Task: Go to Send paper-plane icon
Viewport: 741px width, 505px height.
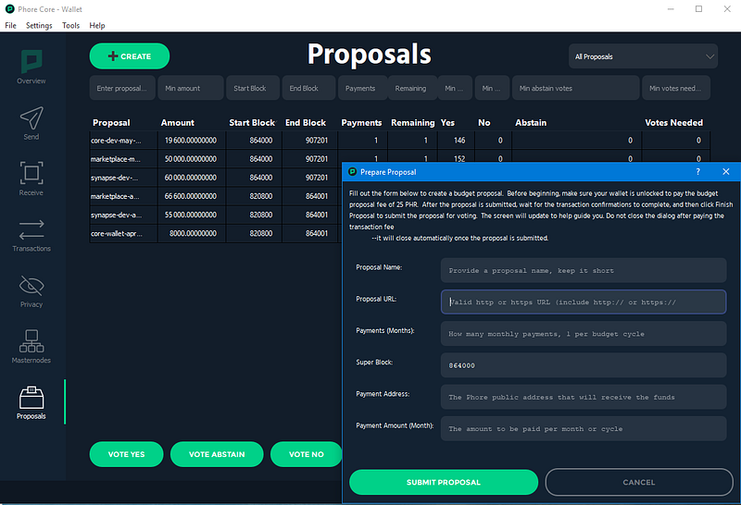Action: tap(31, 117)
